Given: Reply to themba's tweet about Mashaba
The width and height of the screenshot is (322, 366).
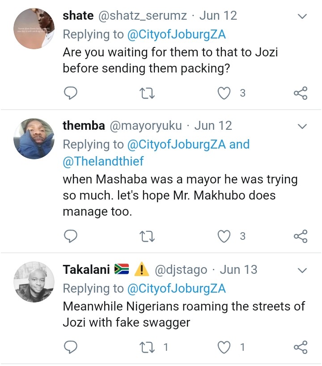Looking at the screenshot, I should [71, 236].
